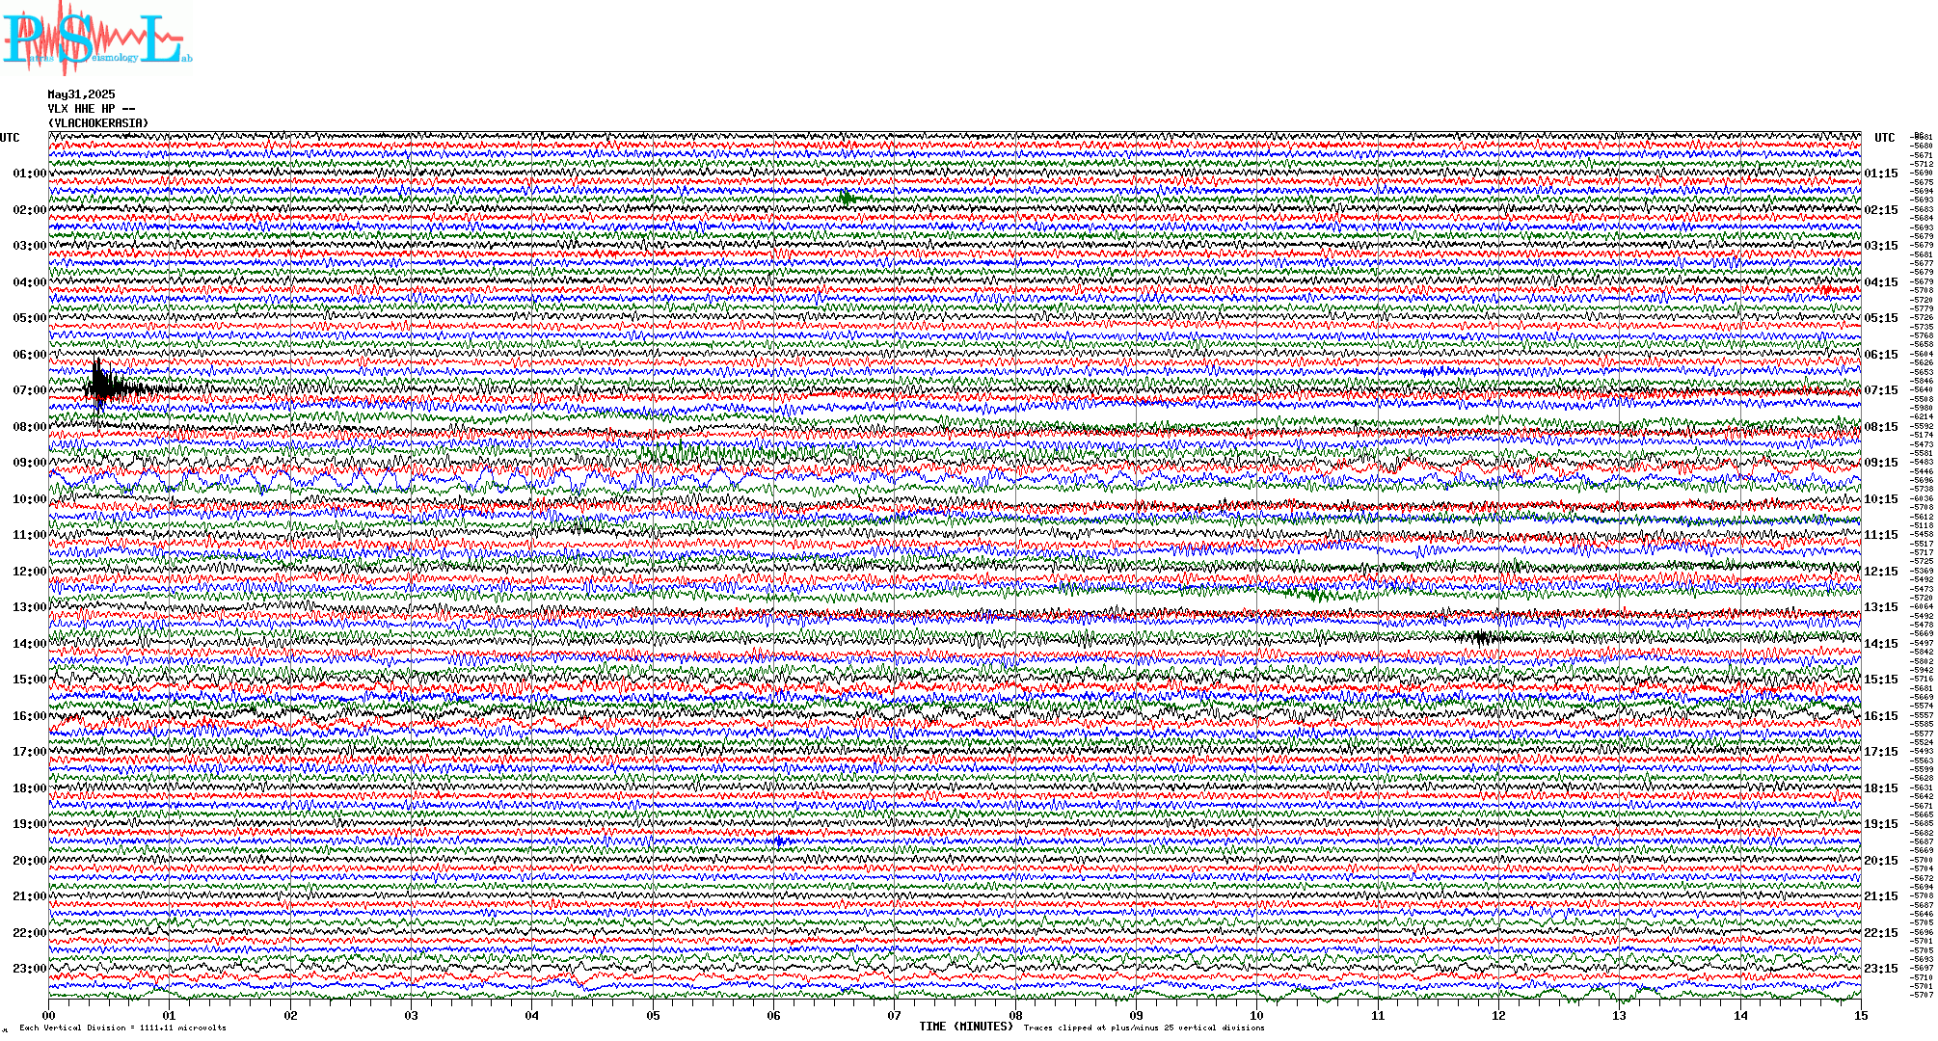Click the 13:00 hour label on the left
Screen dimensions: 1938x1041
click(x=30, y=607)
